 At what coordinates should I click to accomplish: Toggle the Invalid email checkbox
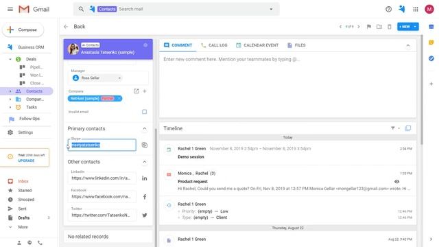144,112
